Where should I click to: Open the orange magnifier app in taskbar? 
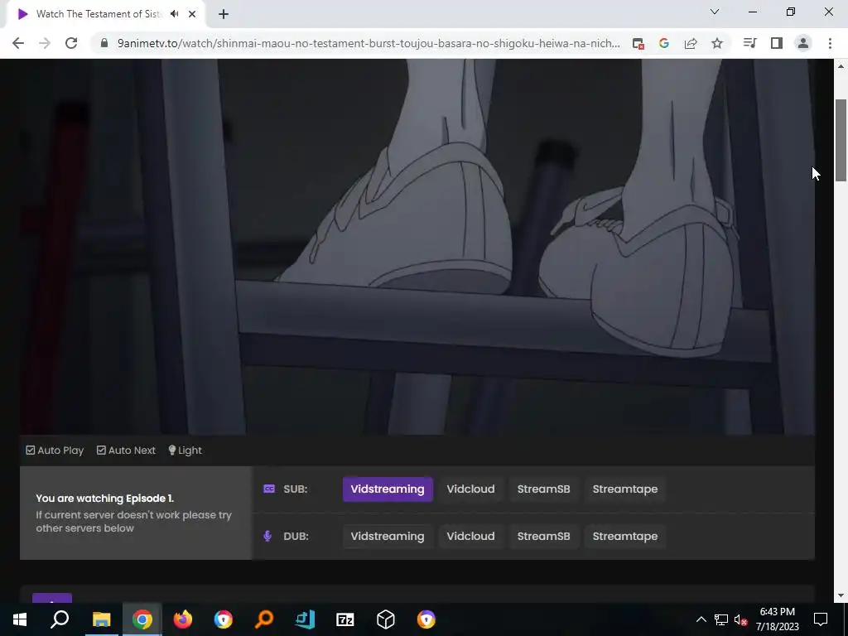pyautogui.click(x=264, y=619)
